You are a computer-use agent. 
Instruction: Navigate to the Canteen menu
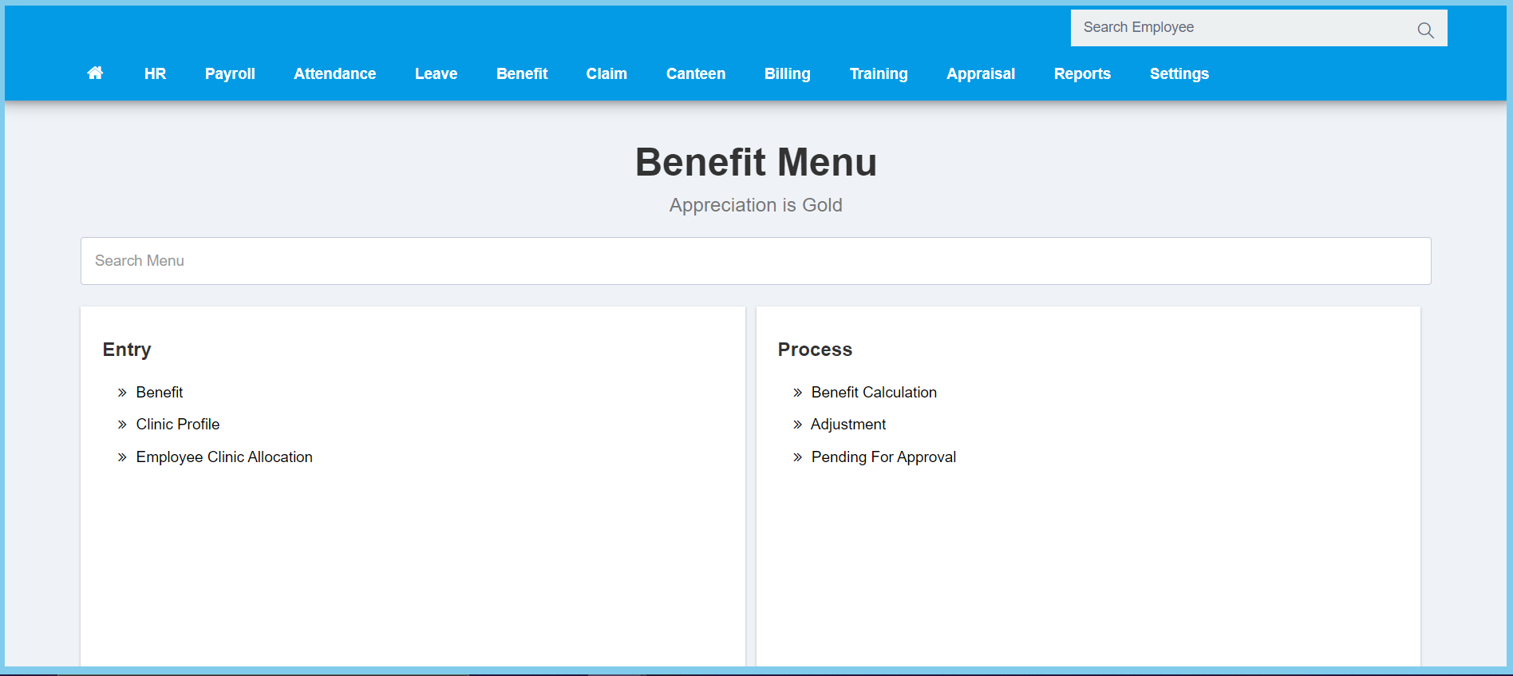(695, 73)
